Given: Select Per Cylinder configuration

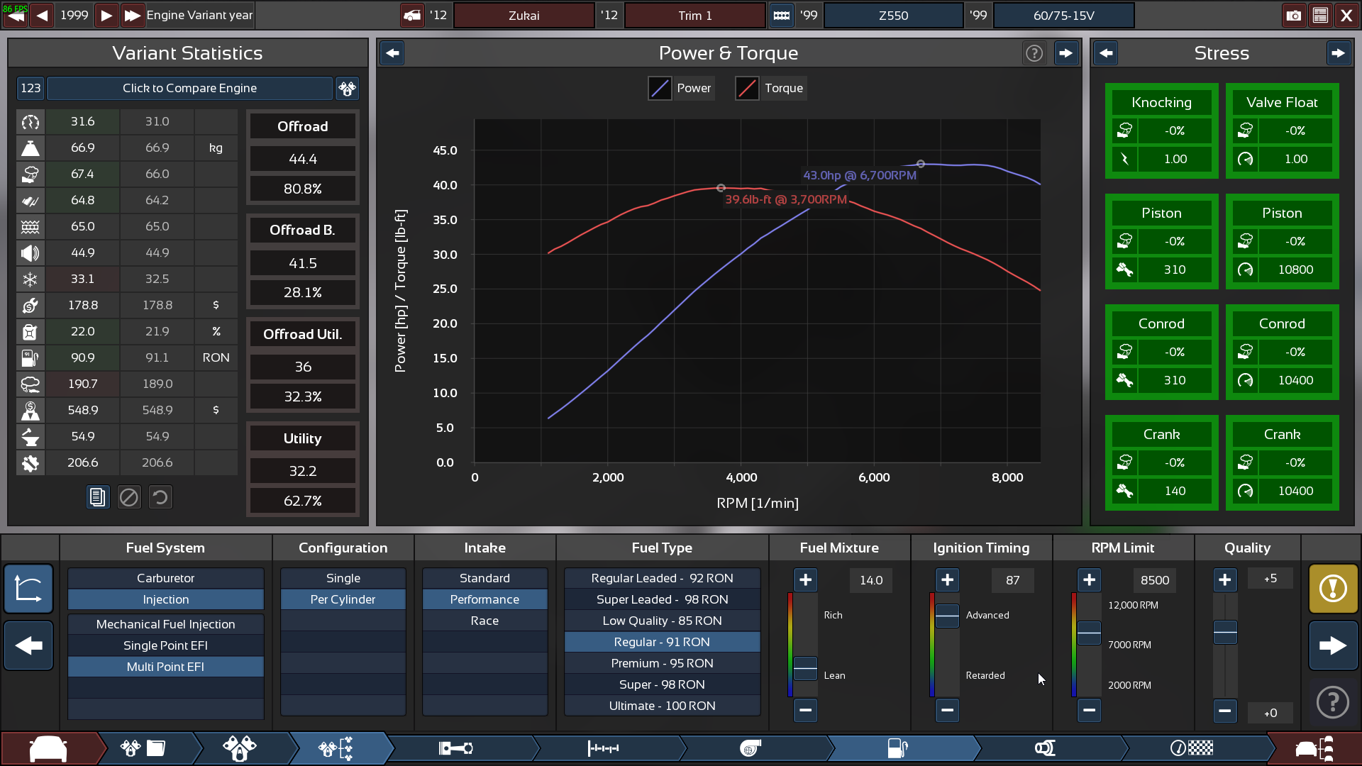Looking at the screenshot, I should (x=343, y=599).
